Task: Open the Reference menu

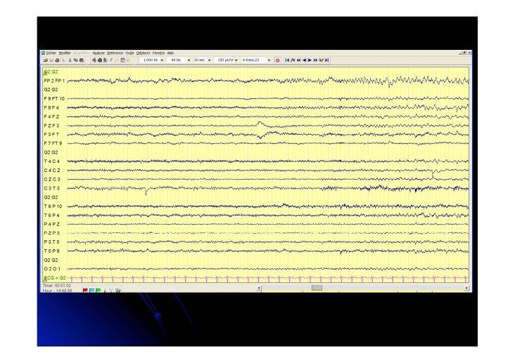Action: point(115,53)
